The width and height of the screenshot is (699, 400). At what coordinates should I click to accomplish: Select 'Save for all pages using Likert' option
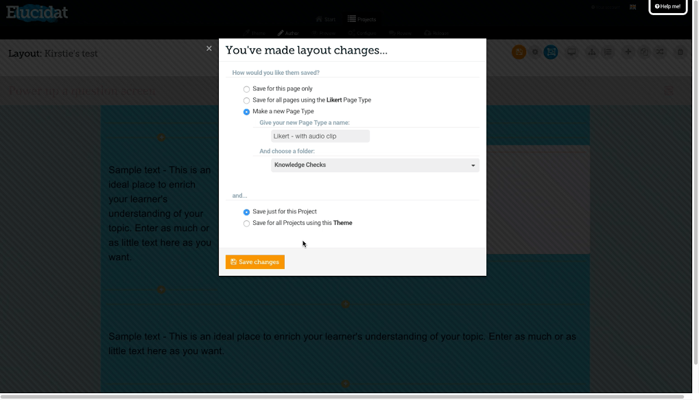tap(246, 100)
